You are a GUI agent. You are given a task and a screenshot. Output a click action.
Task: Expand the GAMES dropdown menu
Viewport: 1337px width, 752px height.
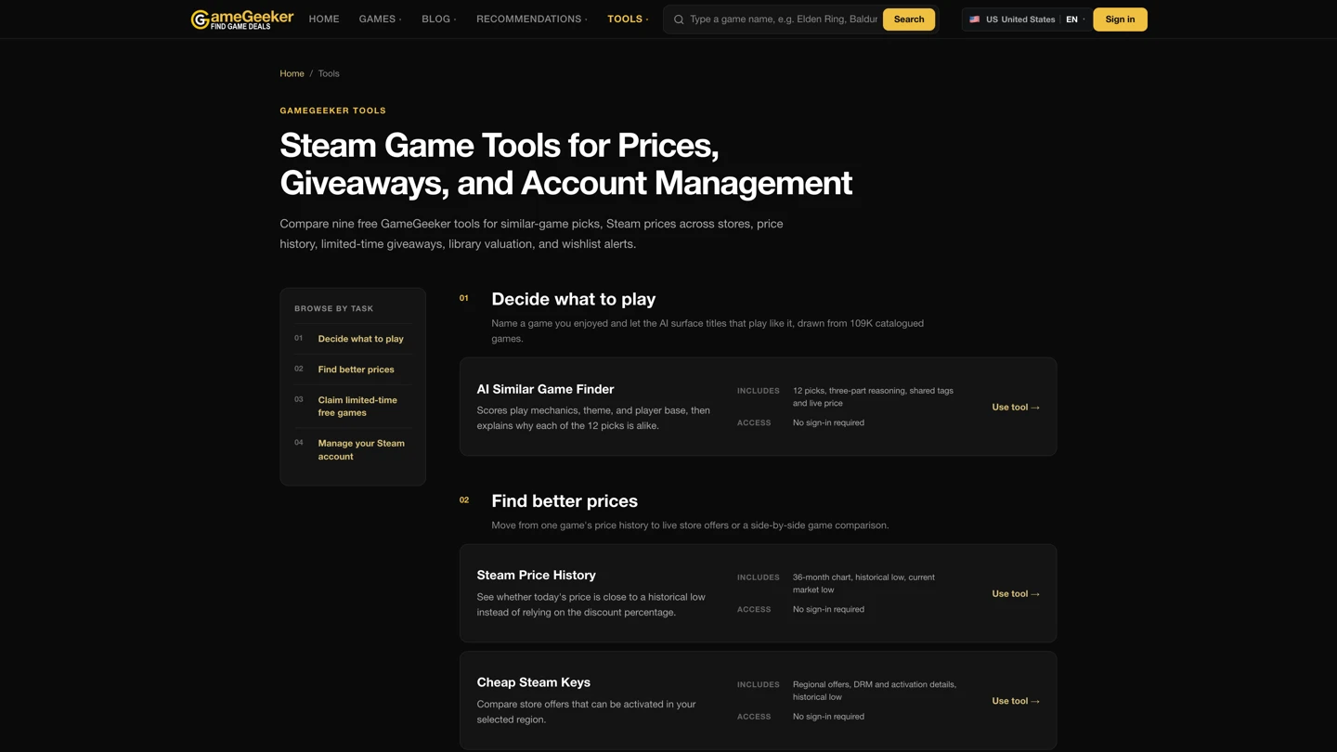[x=381, y=19]
